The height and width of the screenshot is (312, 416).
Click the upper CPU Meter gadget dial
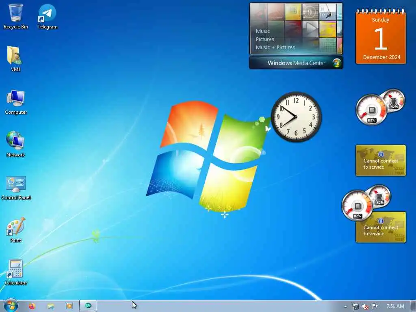pos(371,109)
